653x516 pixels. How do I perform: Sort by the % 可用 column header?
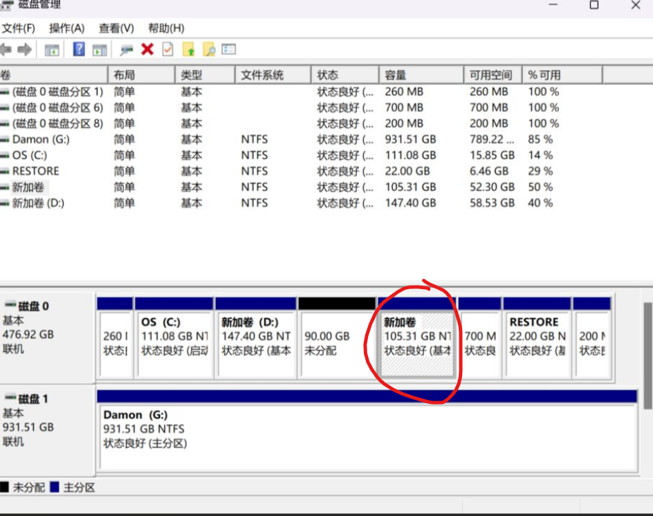pyautogui.click(x=562, y=75)
